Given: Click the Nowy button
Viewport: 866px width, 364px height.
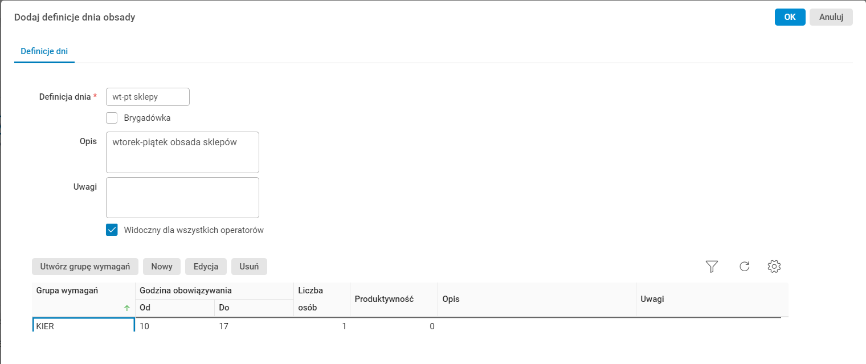Looking at the screenshot, I should pos(162,267).
